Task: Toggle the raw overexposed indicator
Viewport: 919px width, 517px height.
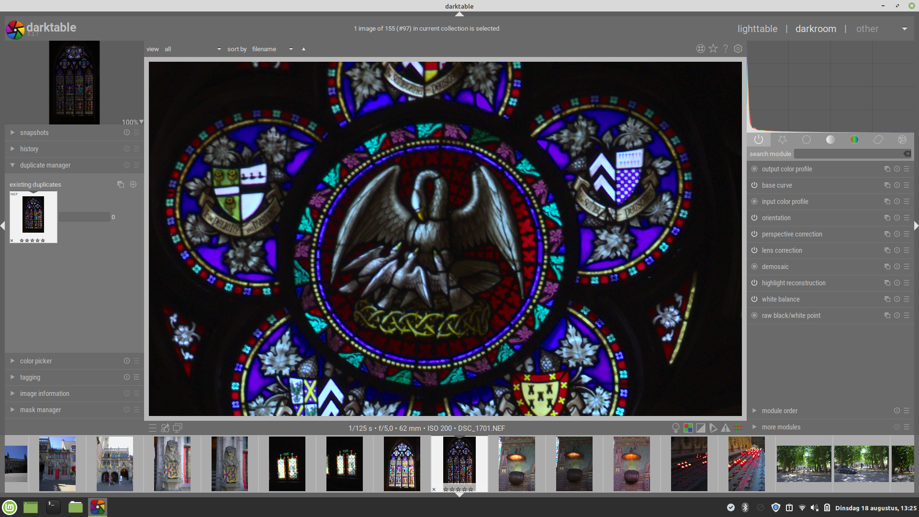Action: click(x=688, y=428)
